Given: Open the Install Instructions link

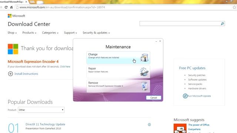Looking at the screenshot, I should pyautogui.click(x=26, y=74).
